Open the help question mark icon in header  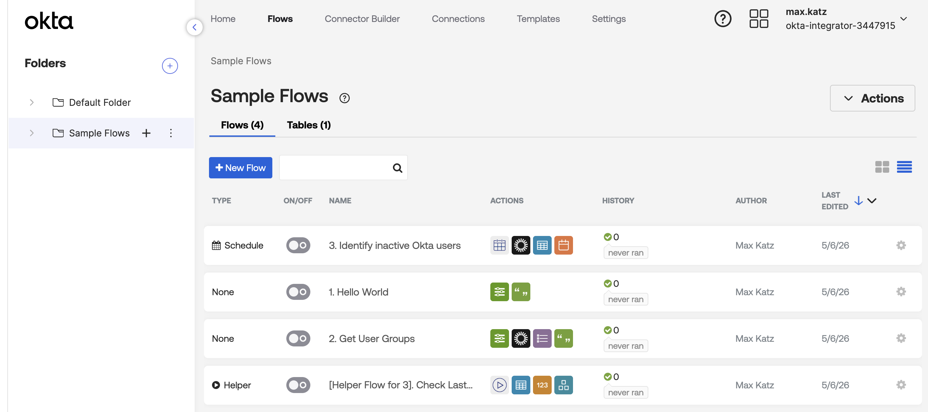click(x=723, y=19)
